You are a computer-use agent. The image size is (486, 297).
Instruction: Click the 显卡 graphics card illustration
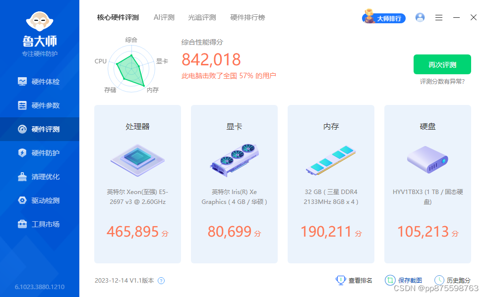[234, 160]
